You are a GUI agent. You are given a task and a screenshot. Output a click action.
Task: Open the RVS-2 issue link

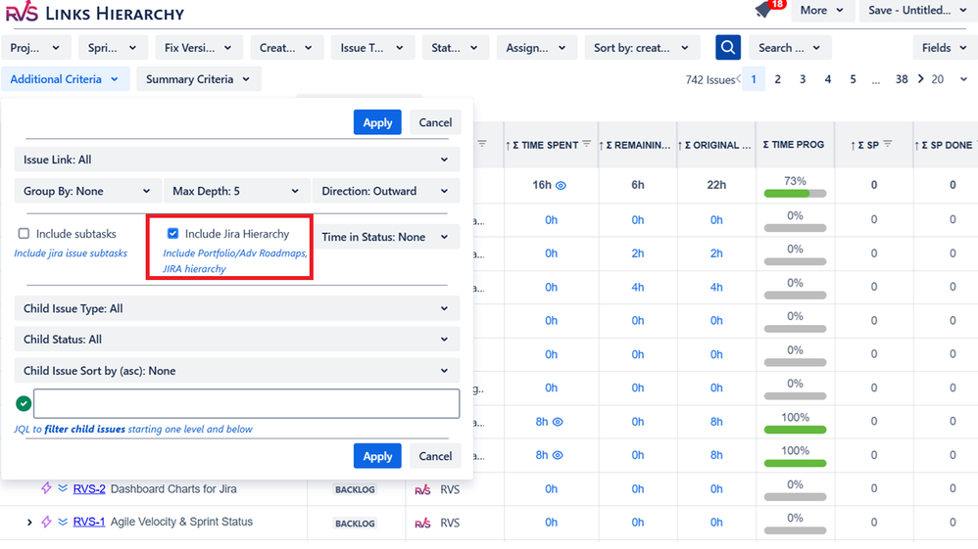pyautogui.click(x=89, y=489)
